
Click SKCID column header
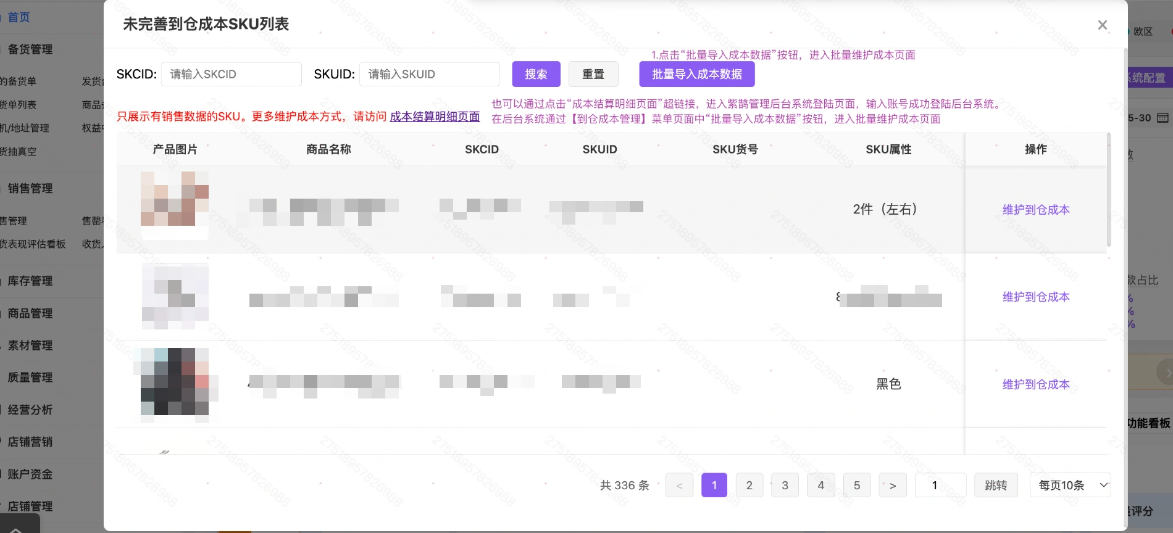point(482,149)
